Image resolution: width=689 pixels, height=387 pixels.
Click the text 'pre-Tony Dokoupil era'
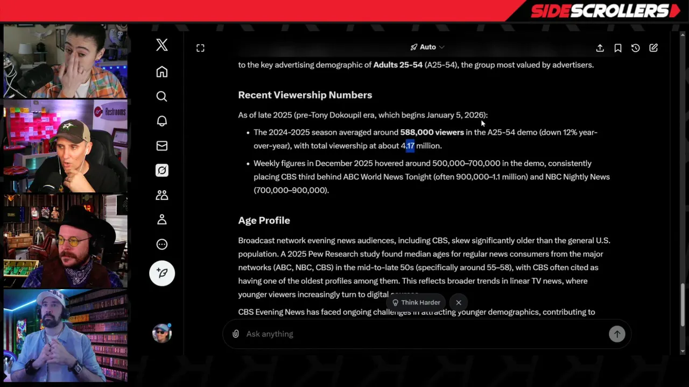click(x=335, y=115)
